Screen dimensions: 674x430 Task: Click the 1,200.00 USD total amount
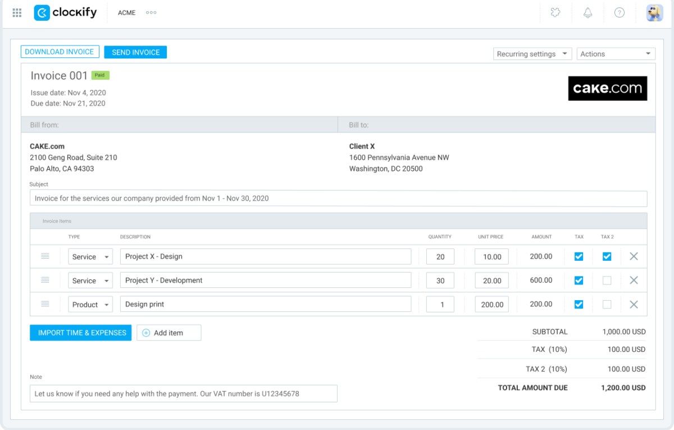pyautogui.click(x=623, y=388)
